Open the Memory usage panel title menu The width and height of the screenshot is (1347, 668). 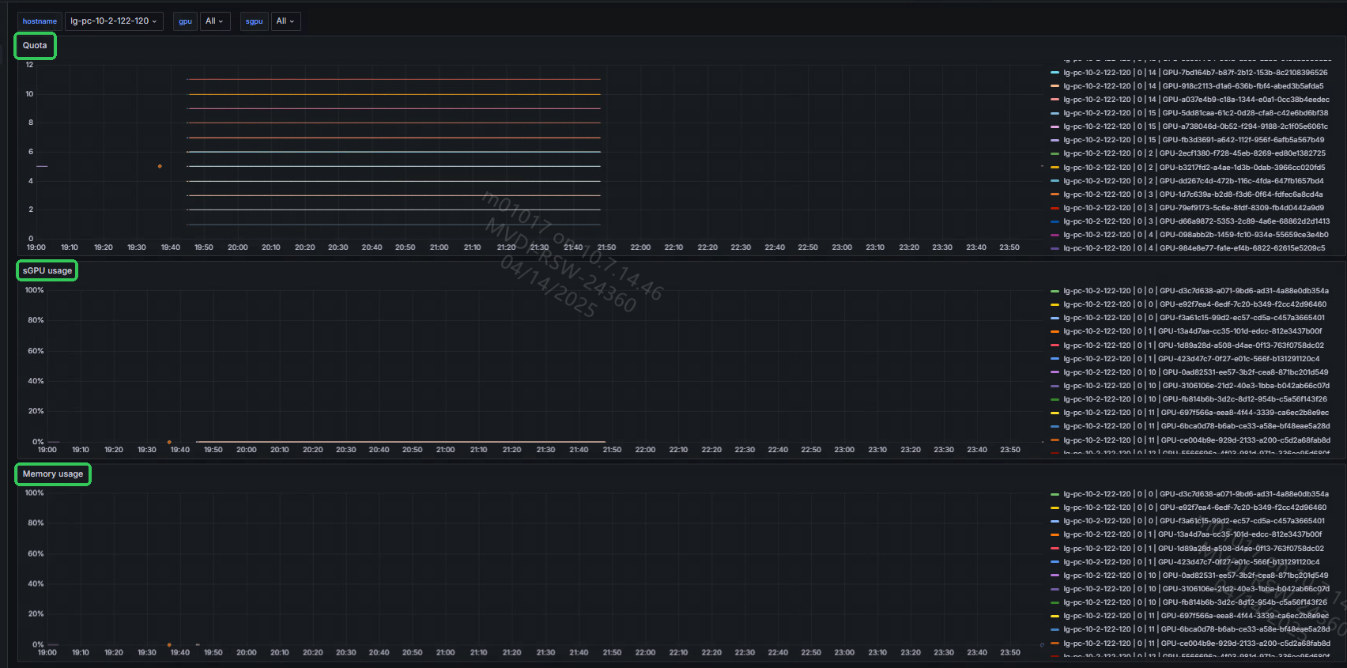53,474
